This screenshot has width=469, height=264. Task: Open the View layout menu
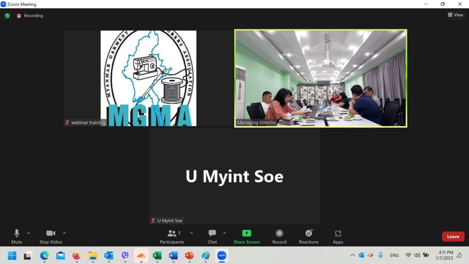pos(456,15)
